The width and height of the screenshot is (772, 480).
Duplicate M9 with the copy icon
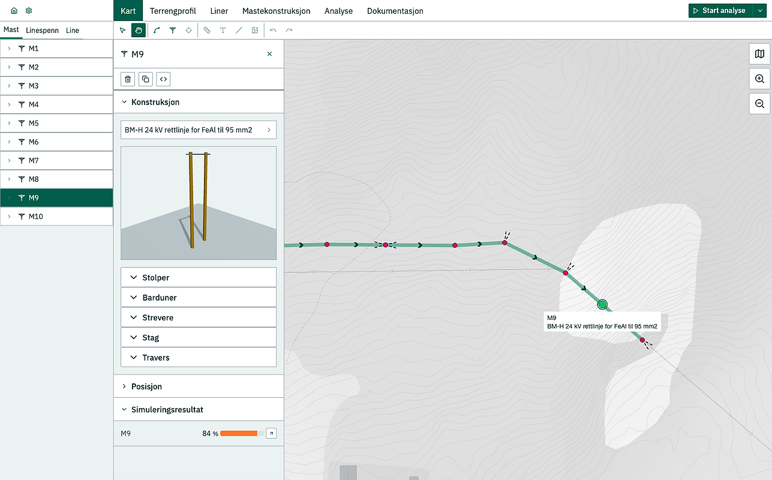(145, 79)
